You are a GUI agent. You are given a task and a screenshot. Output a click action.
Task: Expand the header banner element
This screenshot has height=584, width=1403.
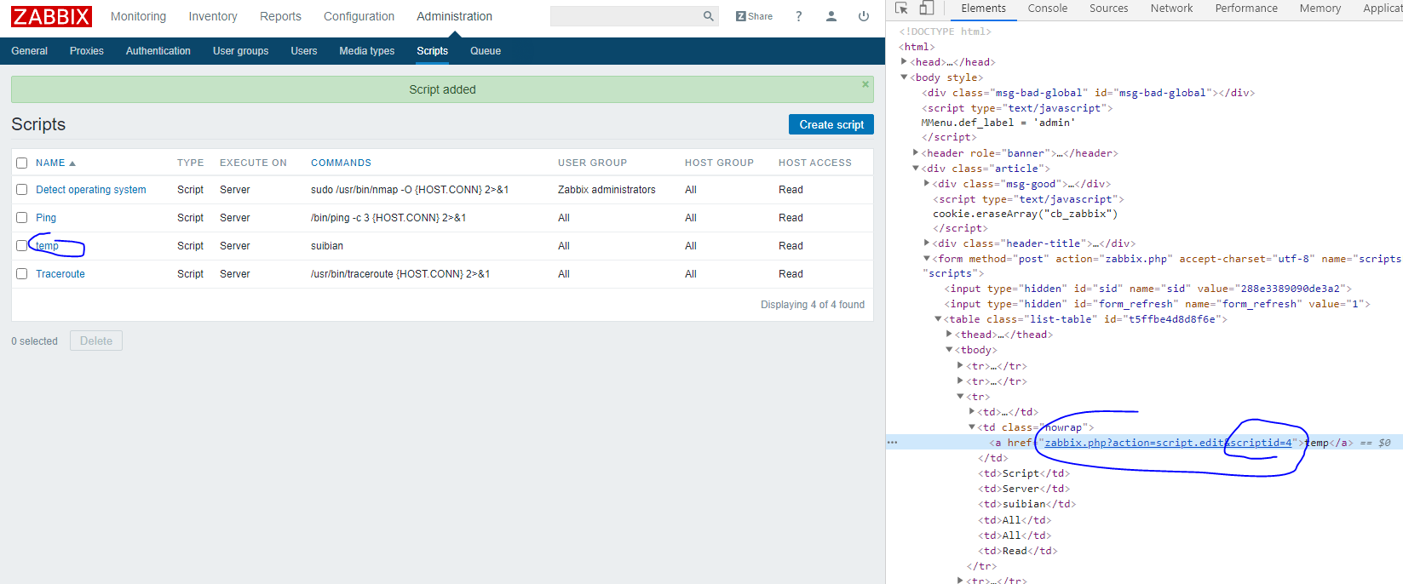pyautogui.click(x=916, y=152)
